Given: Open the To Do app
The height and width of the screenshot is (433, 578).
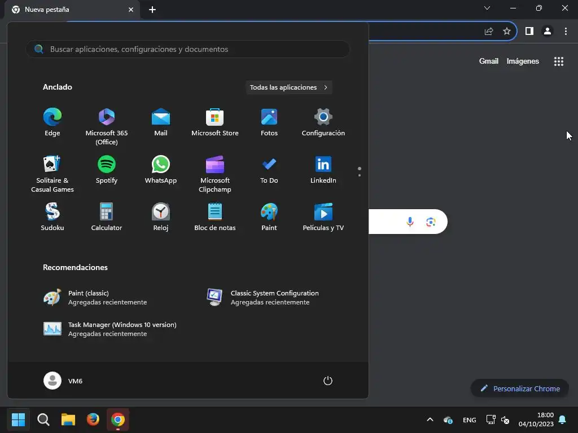Looking at the screenshot, I should click(269, 170).
